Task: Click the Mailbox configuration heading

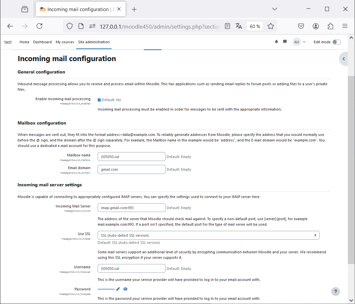Action: pyautogui.click(x=42, y=123)
